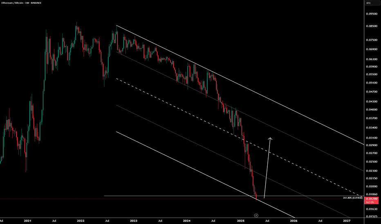Screen dimensions: 381x224
Task: Click the 0.06300 price axis value
Action: 372,59
